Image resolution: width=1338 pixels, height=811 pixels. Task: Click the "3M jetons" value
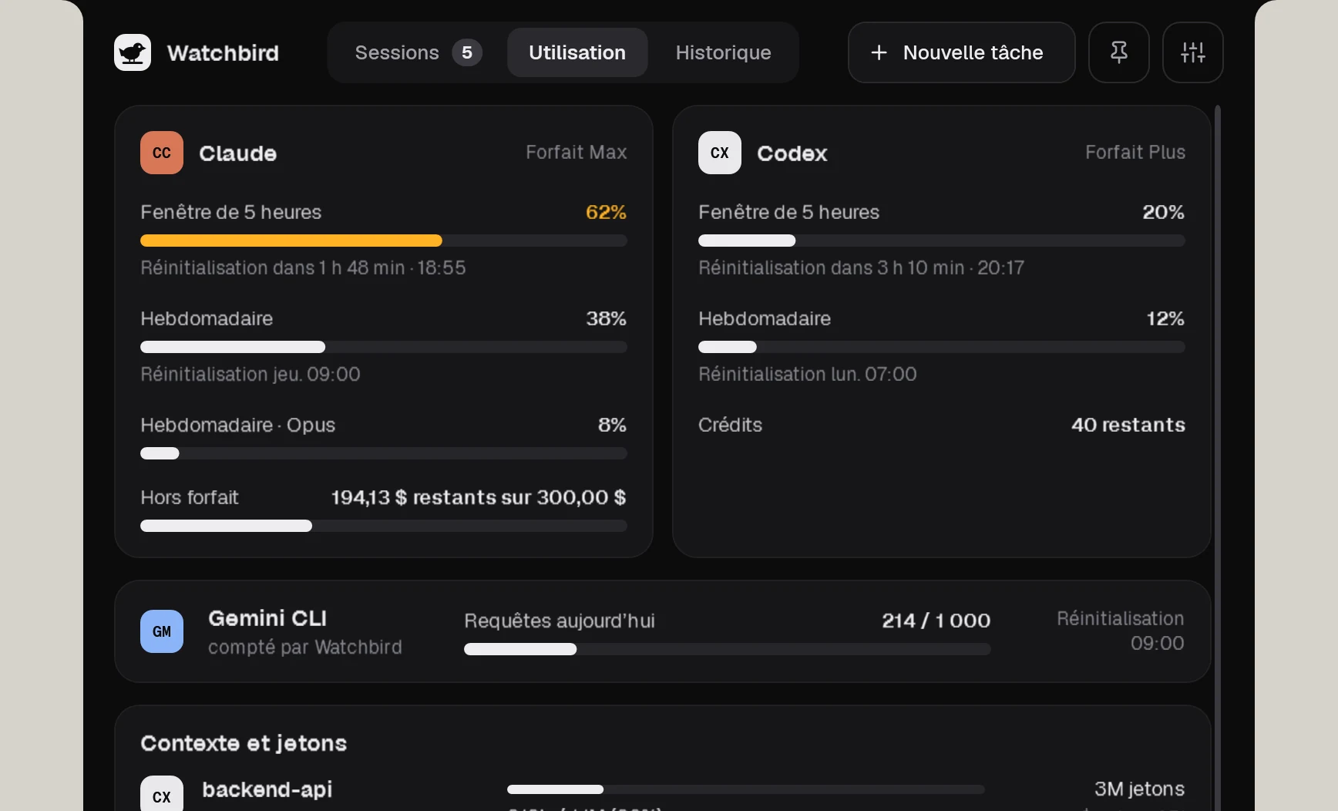click(x=1139, y=789)
